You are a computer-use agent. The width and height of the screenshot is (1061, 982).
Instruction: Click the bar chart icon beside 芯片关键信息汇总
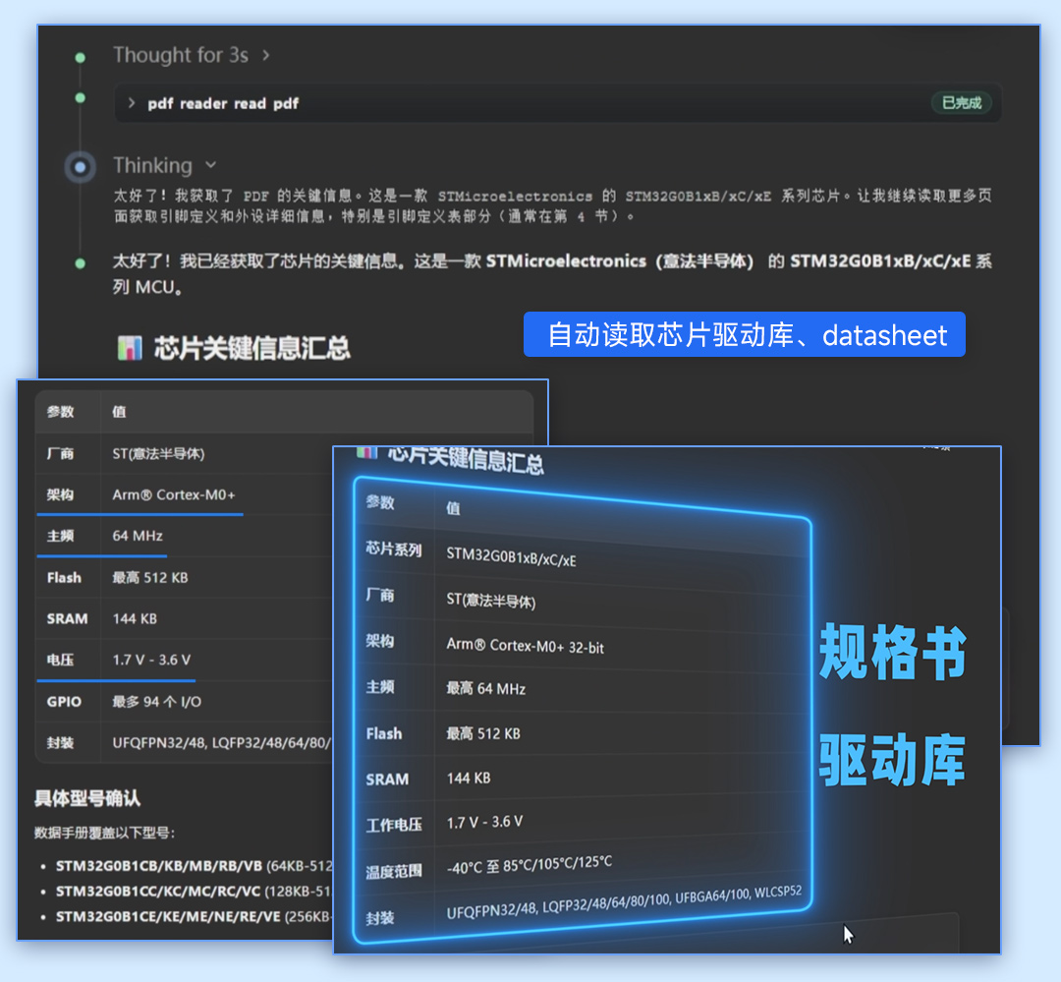130,348
